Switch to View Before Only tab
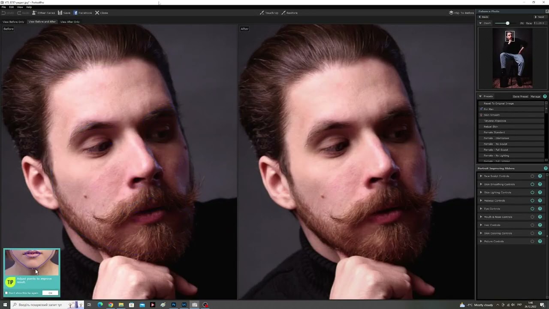This screenshot has width=549, height=309. click(13, 22)
